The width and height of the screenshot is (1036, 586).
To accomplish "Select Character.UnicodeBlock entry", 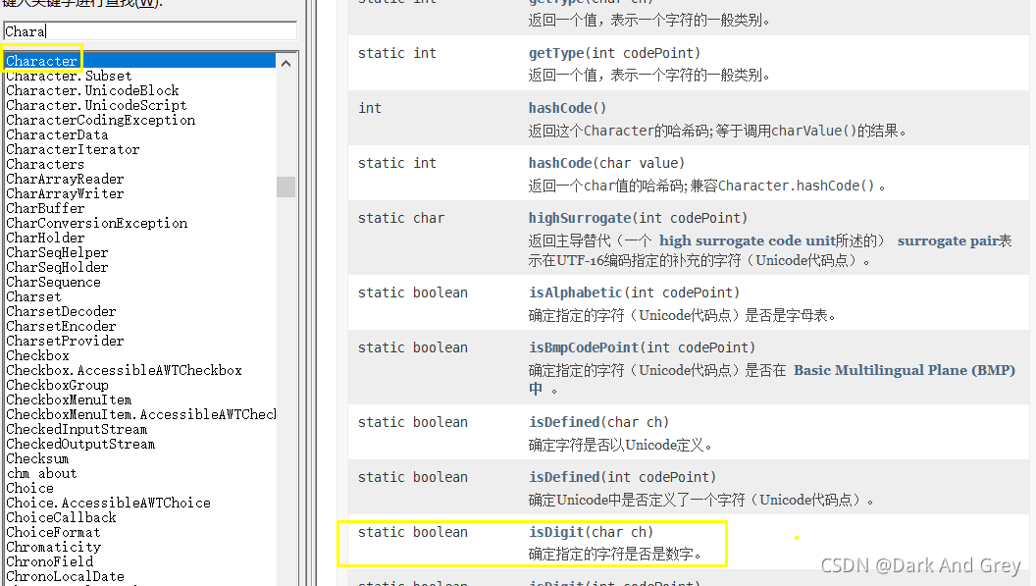I will (x=92, y=90).
